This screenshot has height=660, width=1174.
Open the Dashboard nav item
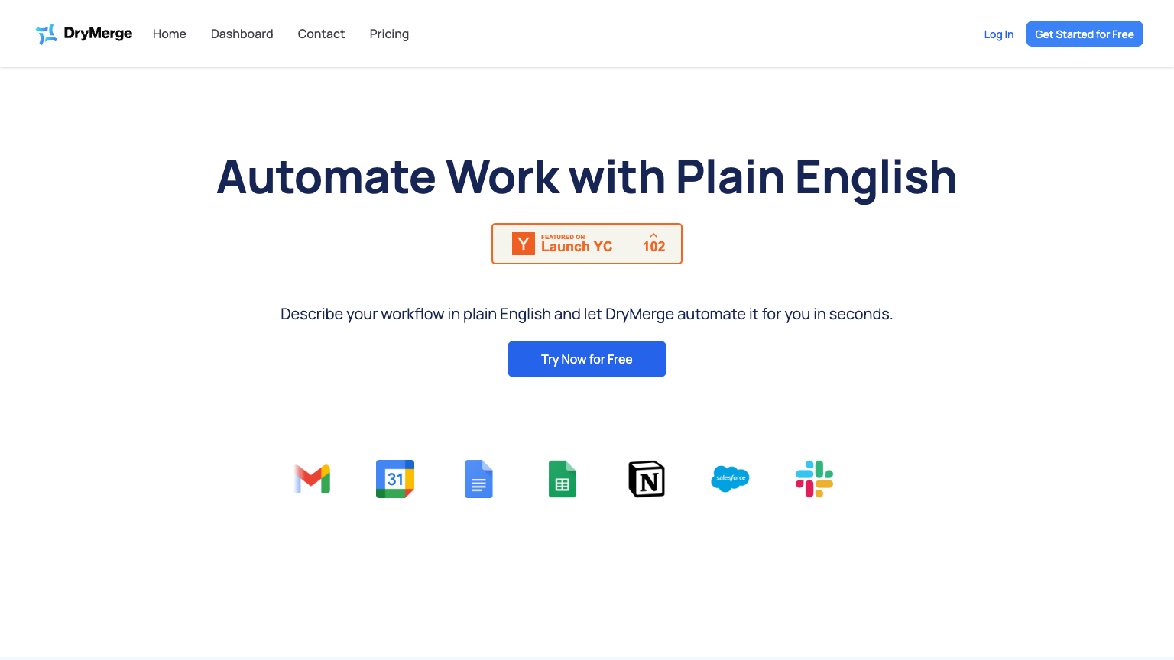(242, 34)
